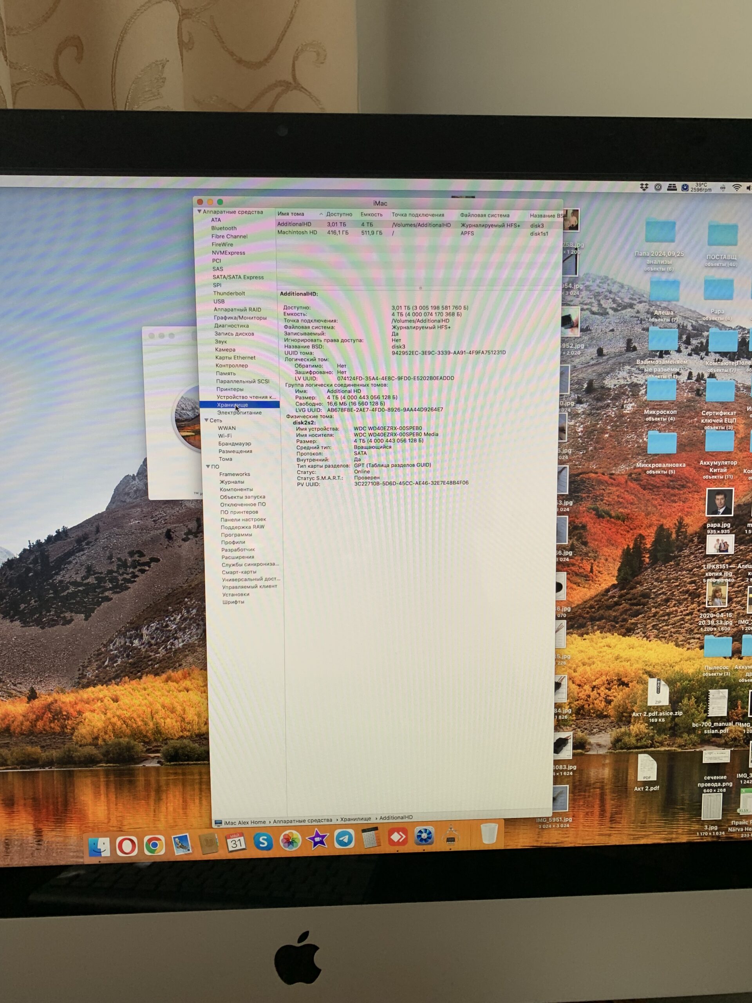Launch Skype from the Dock

pyautogui.click(x=263, y=842)
